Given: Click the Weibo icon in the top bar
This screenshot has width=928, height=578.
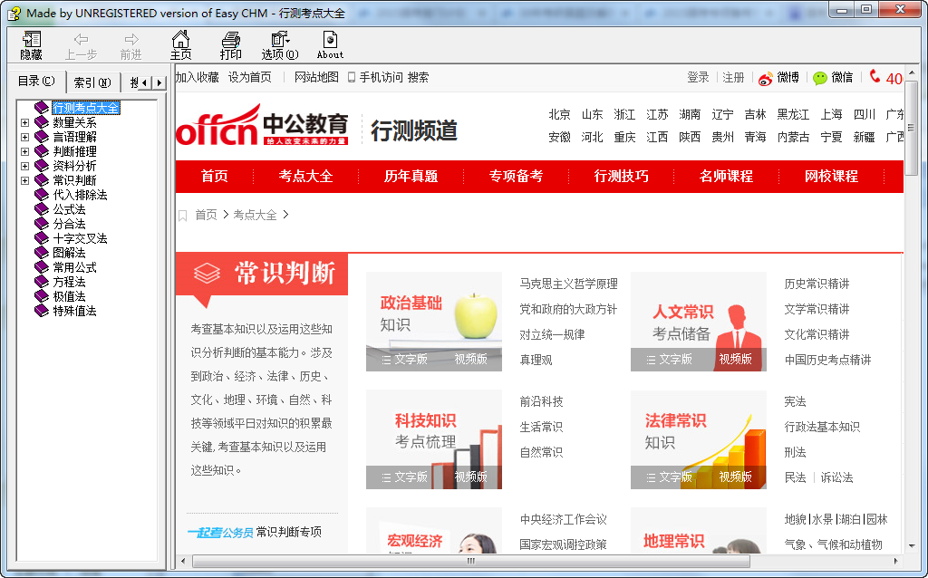Looking at the screenshot, I should pyautogui.click(x=765, y=79).
